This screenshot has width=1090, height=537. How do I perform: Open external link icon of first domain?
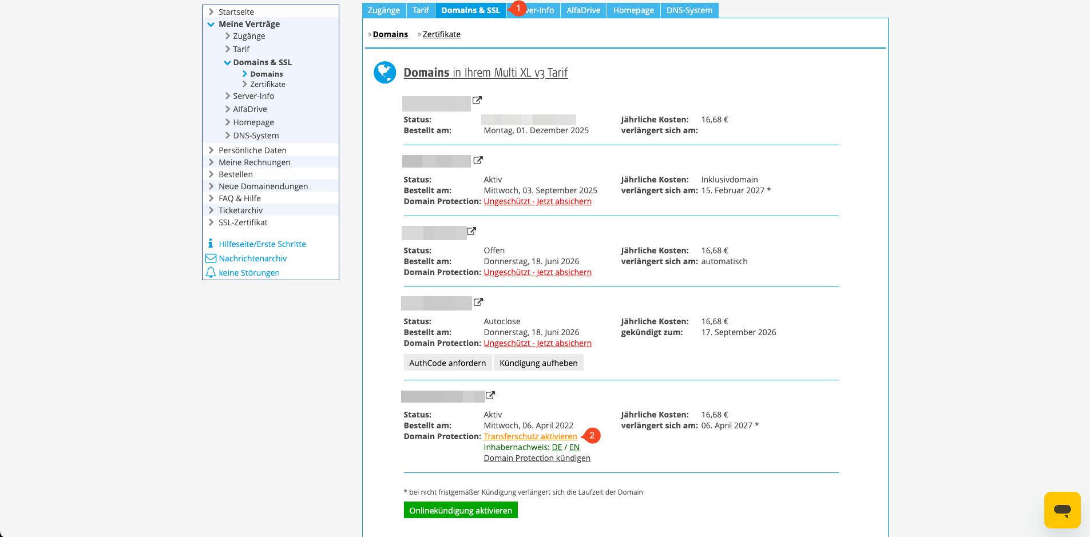pos(477,100)
